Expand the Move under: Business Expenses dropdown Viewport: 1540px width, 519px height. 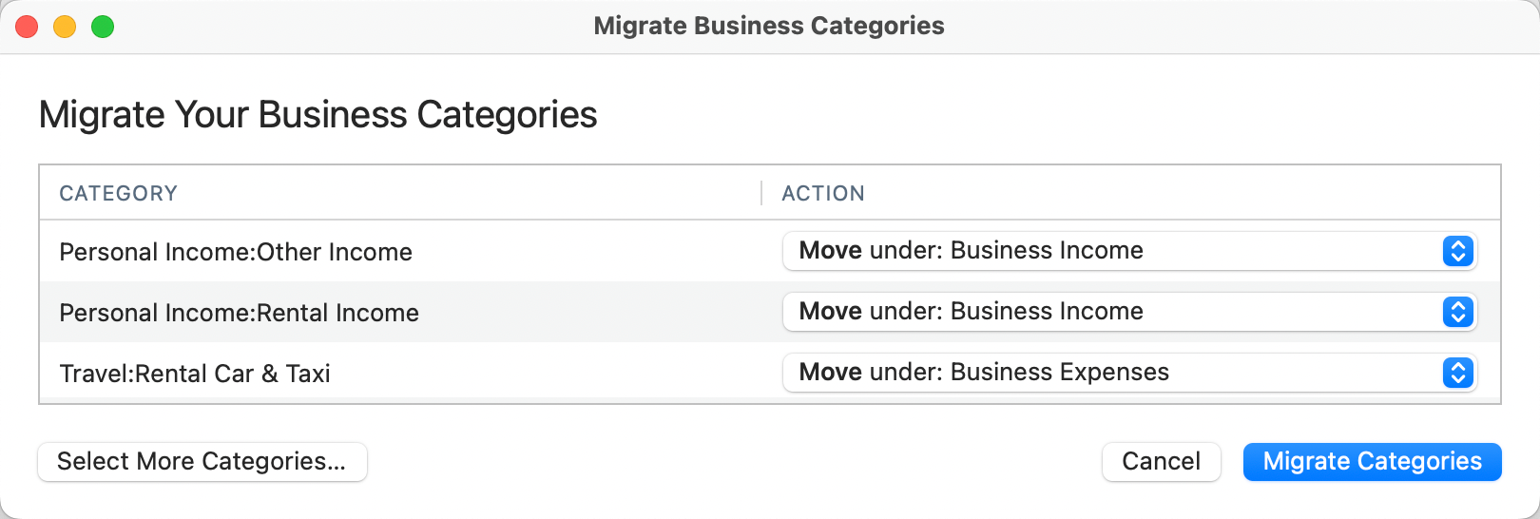click(x=1112, y=373)
